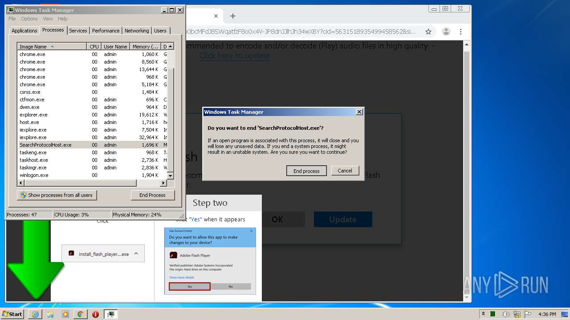Screen dimensions: 570x320
Task: Select the taskhost.exe process row
Action: click(92, 160)
